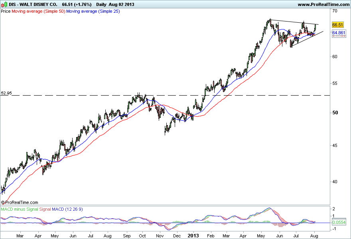
Task: Click the 'Price' legend label
Action: click(6, 11)
